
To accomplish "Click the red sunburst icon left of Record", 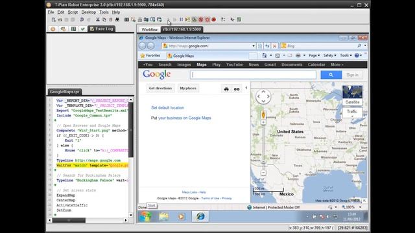I will point(207,19).
